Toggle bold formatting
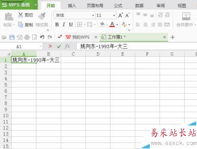Image resolution: width=197 pixels, height=149 pixels. (x=57, y=24)
